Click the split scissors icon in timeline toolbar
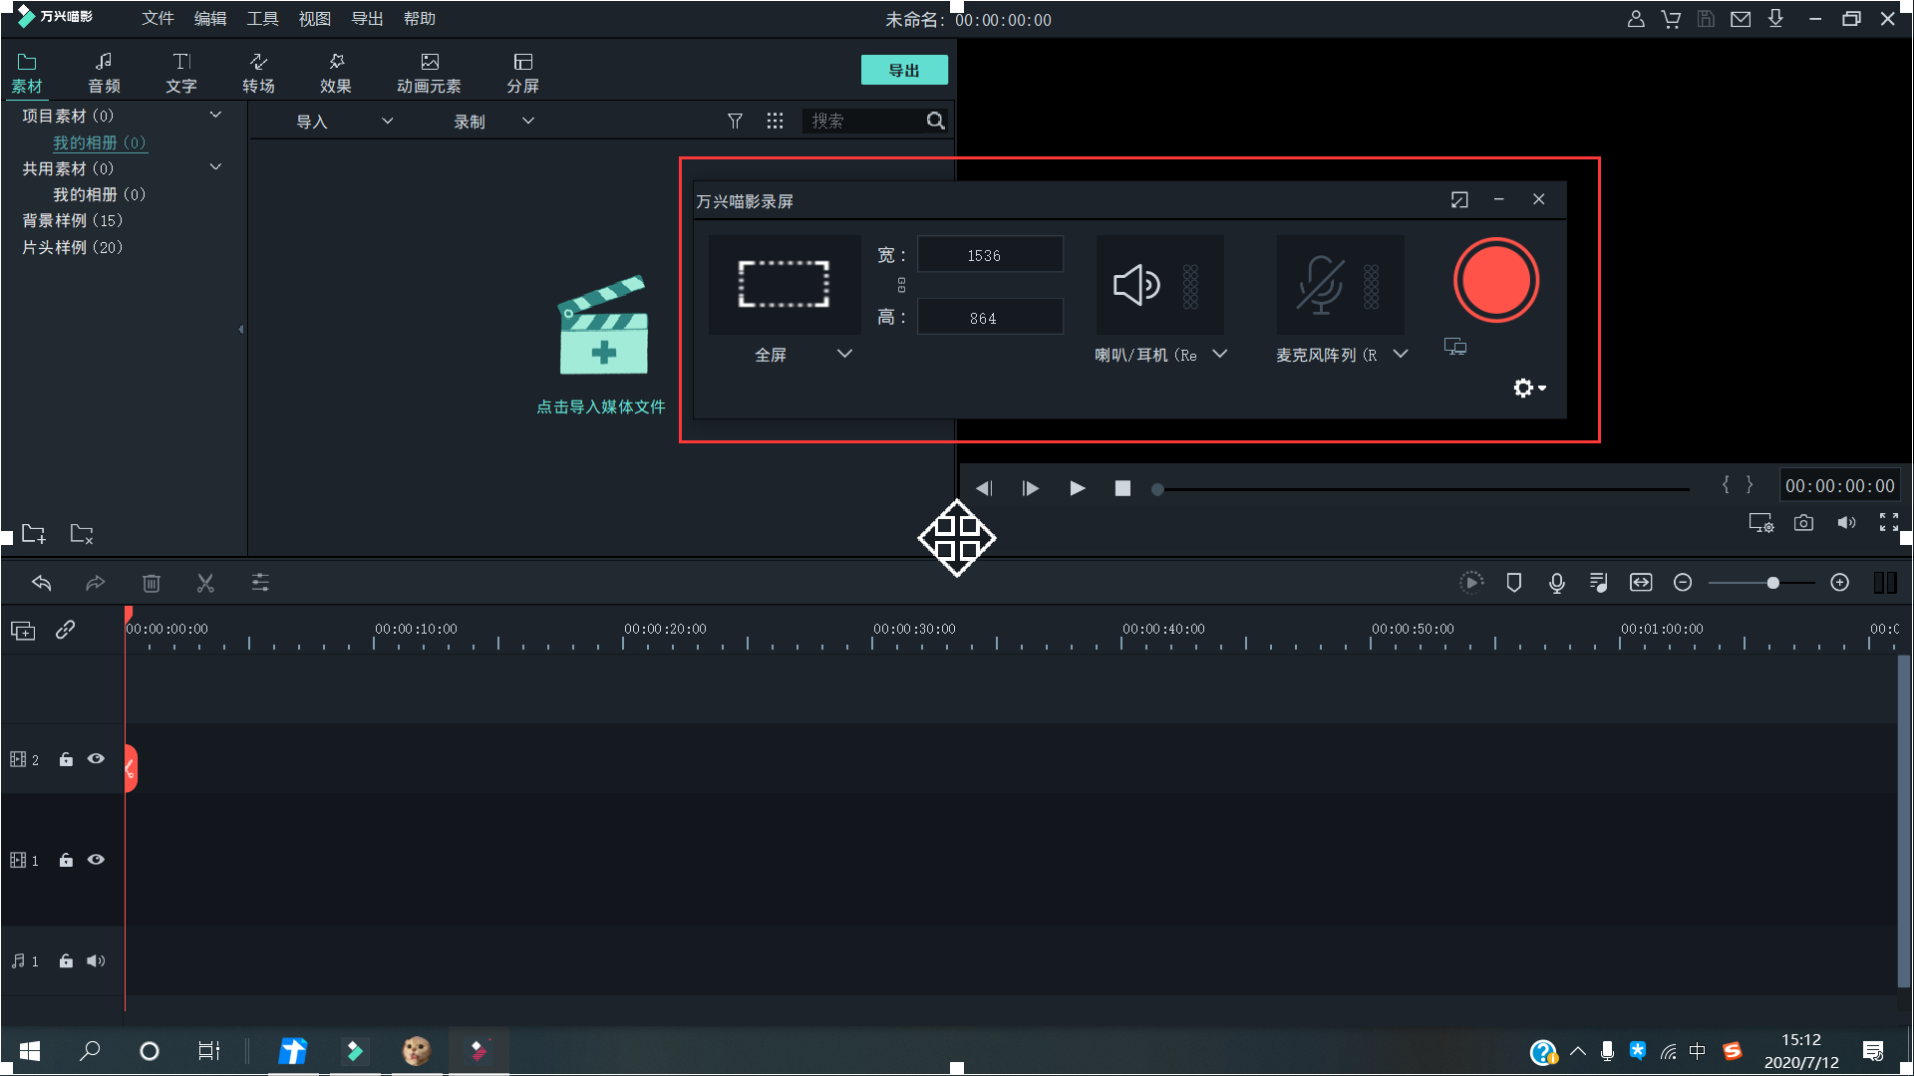Viewport: 1914px width, 1076px height. (205, 583)
